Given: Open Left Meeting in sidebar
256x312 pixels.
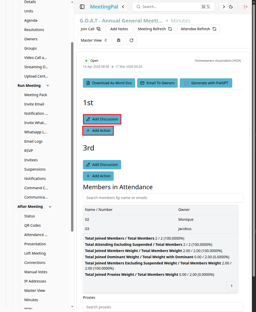Looking at the screenshot, I should click(x=35, y=253).
